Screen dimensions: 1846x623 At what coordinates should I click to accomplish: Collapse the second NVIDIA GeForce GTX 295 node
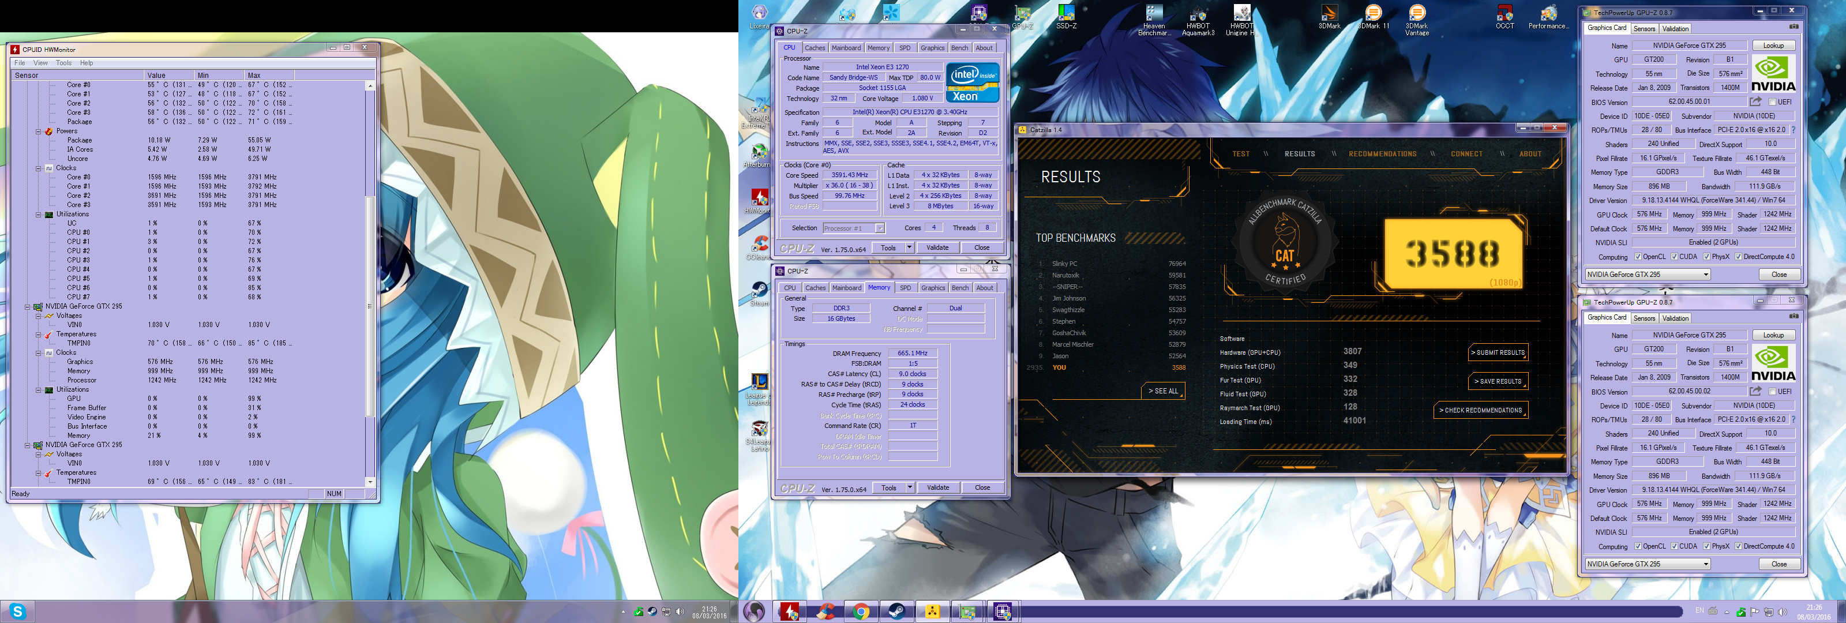(x=28, y=445)
